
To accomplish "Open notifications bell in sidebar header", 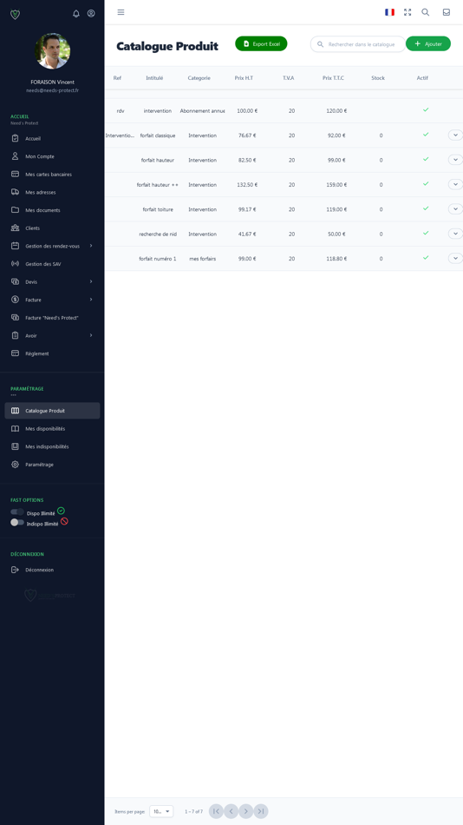I will 76,14.
